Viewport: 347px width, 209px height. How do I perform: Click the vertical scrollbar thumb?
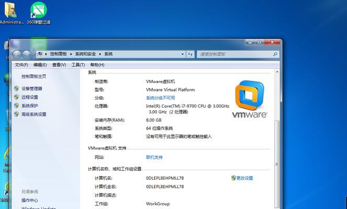(277, 164)
